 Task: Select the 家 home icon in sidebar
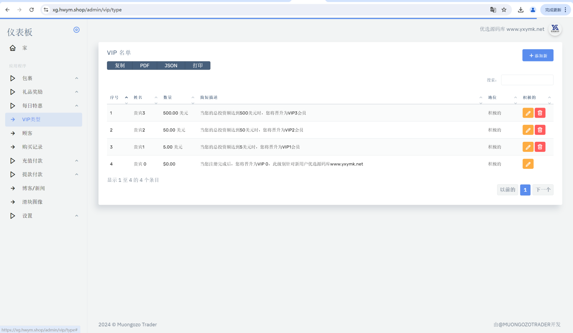click(12, 47)
